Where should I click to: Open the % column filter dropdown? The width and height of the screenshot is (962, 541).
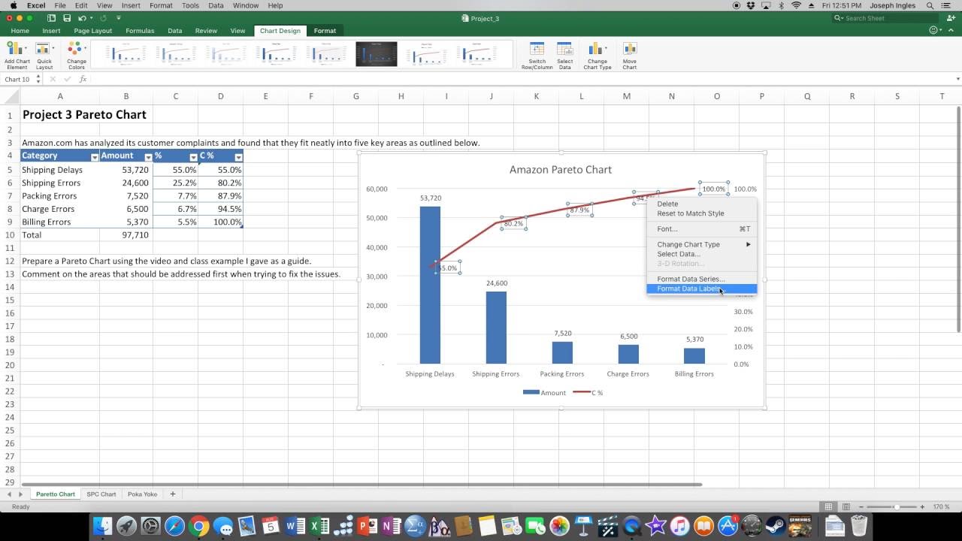193,157
